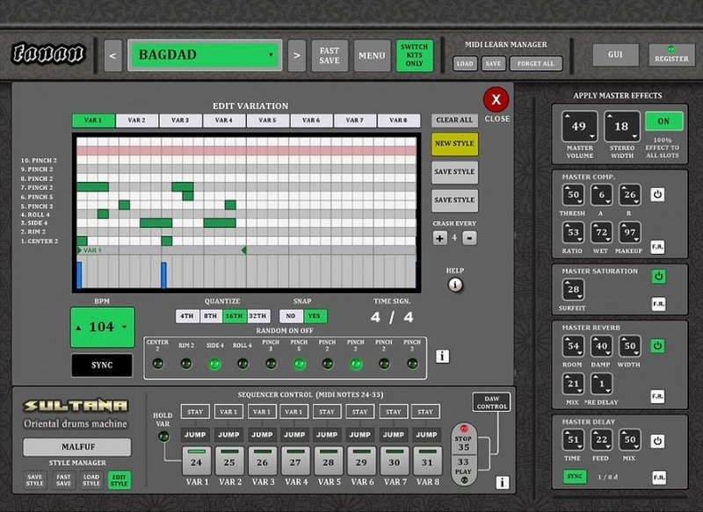Toggle the Master Delay power icon
Image resolution: width=703 pixels, height=512 pixels.
point(657,440)
